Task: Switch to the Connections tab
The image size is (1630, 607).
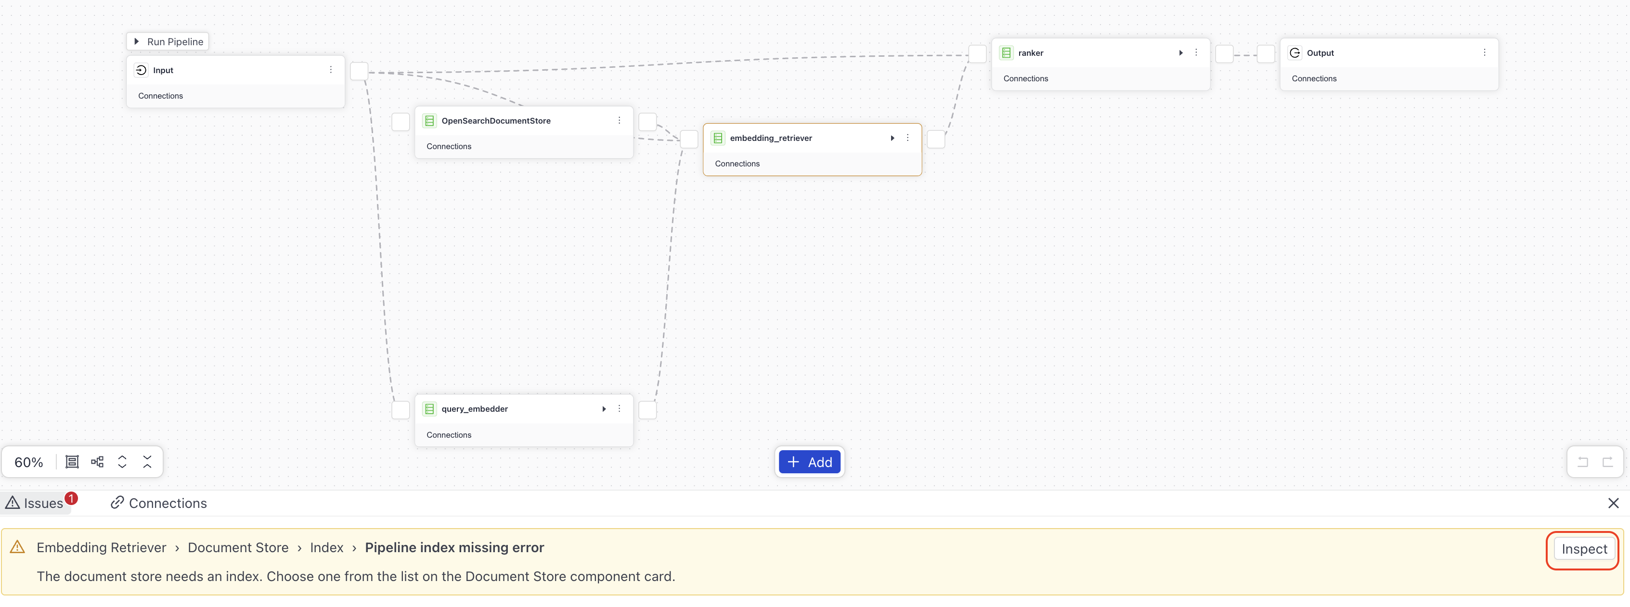Action: [159, 503]
